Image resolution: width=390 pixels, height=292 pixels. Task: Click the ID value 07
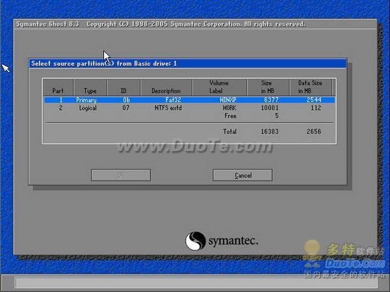pos(126,108)
